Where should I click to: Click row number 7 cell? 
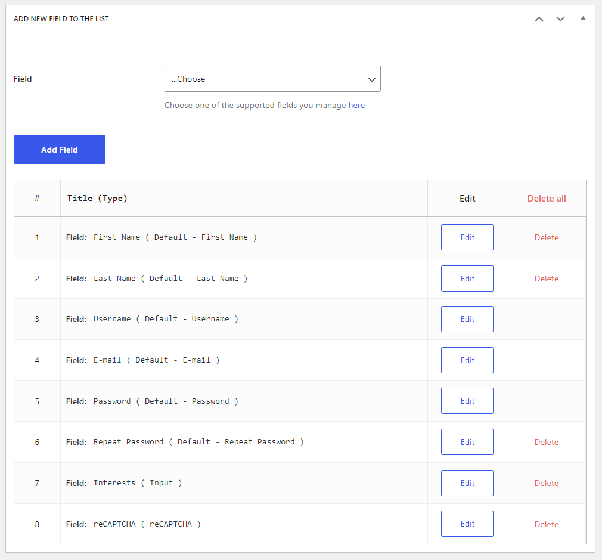[37, 483]
